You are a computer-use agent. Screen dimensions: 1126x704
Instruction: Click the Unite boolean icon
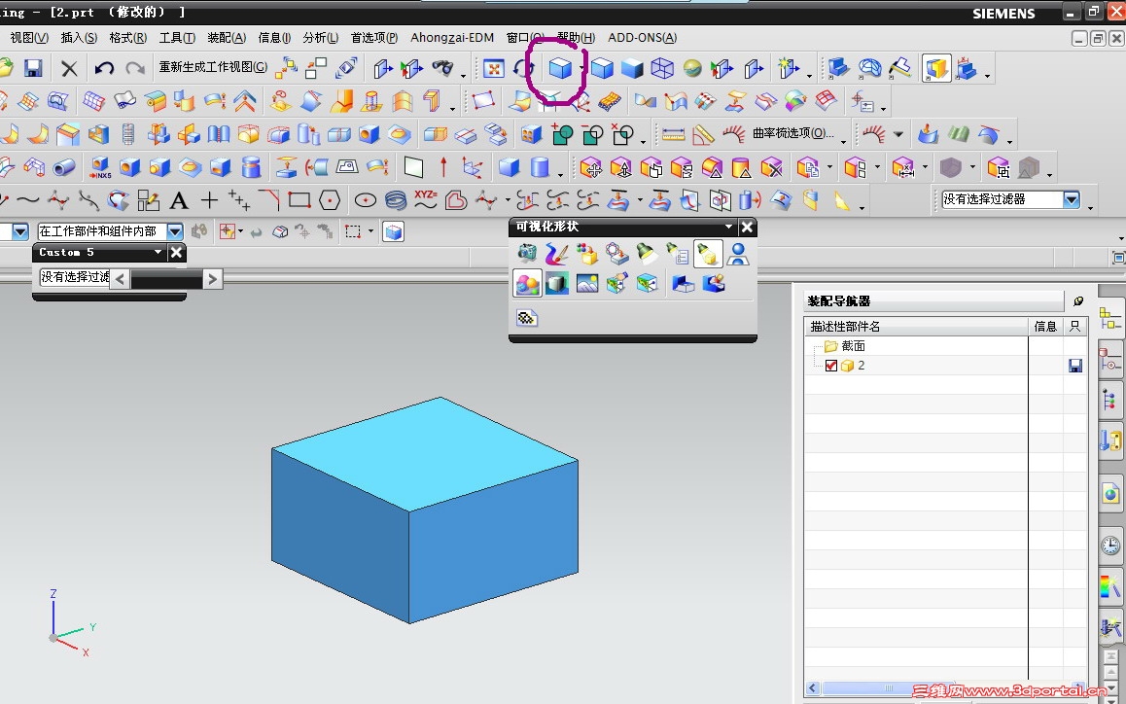click(562, 133)
